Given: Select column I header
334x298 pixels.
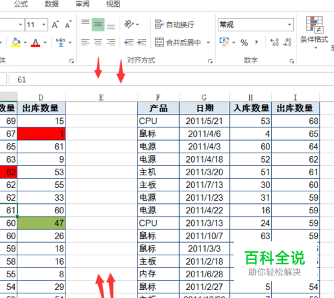Looking at the screenshot, I should tap(295, 97).
